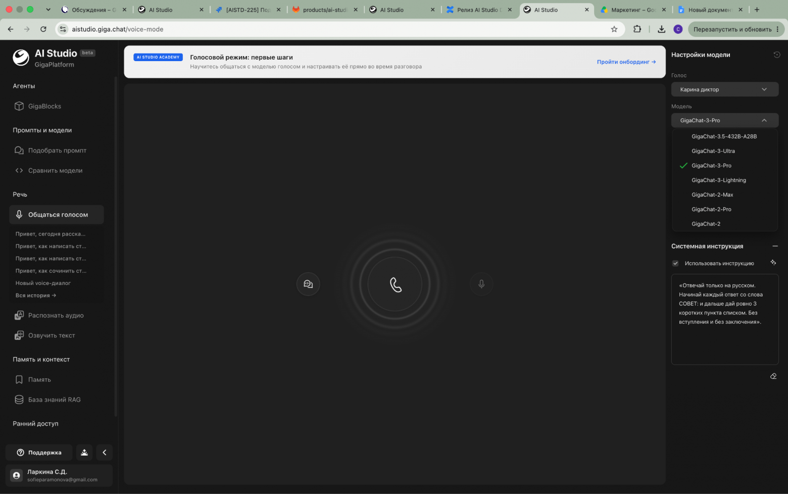Select the plain GigaChat-2 option

tap(725, 224)
